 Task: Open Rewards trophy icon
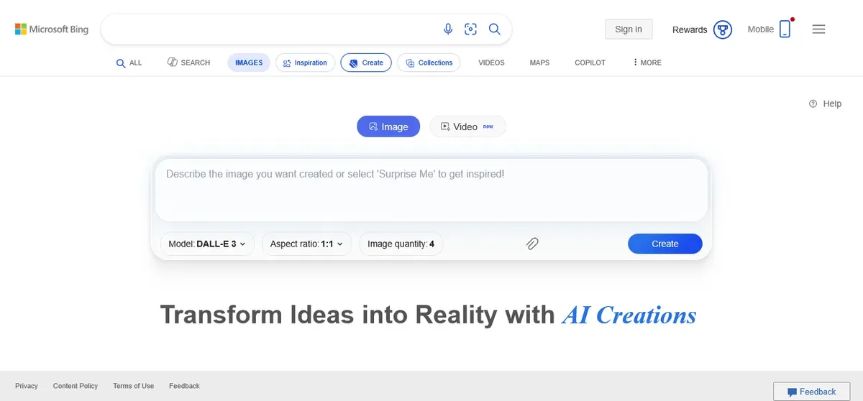pos(722,29)
